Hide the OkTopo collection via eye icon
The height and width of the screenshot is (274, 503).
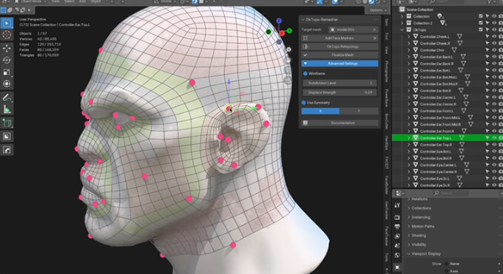pos(494,30)
